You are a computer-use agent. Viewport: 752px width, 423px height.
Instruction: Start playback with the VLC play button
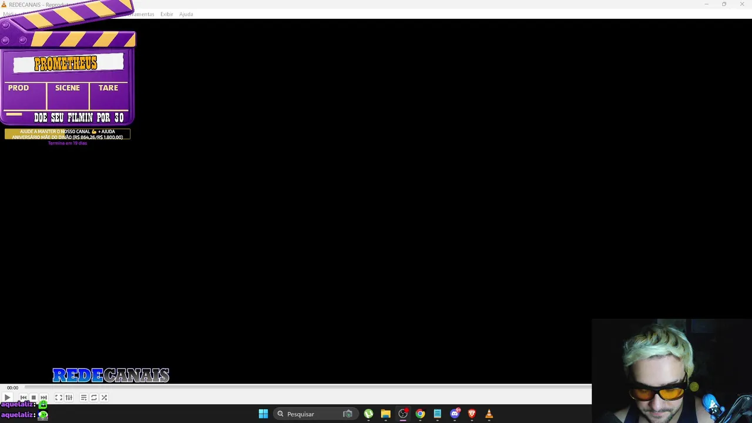tap(8, 398)
